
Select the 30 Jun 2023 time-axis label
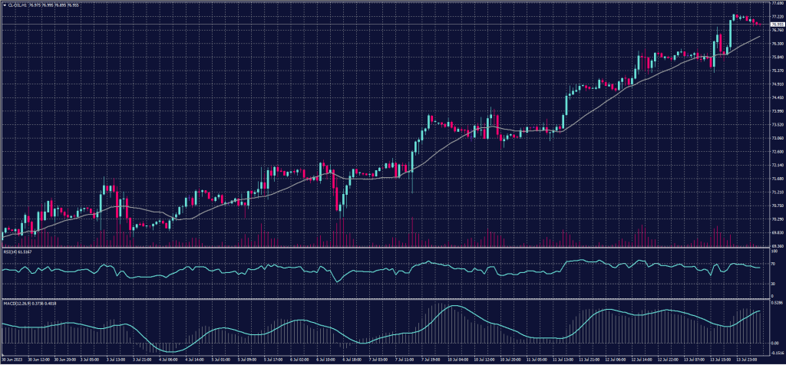pos(11,359)
